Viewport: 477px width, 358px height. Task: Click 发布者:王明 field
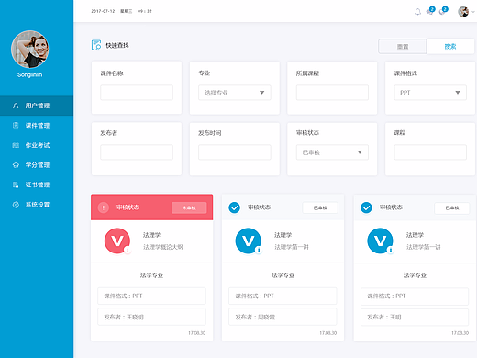pos(415,317)
